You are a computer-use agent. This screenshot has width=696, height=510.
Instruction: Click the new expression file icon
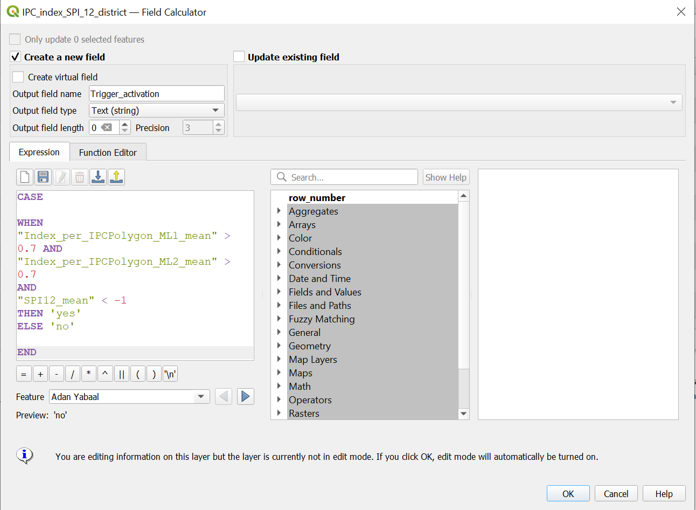pyautogui.click(x=25, y=177)
